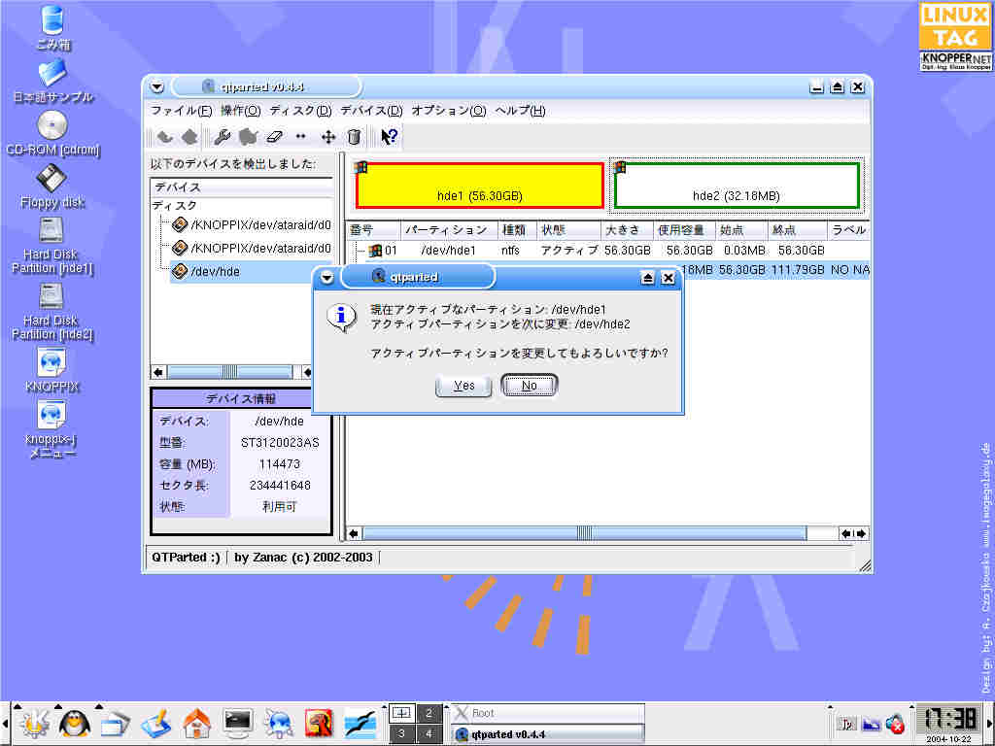This screenshot has height=746, width=995.
Task: Click the Resize partition toolbar icon
Action: (x=301, y=136)
